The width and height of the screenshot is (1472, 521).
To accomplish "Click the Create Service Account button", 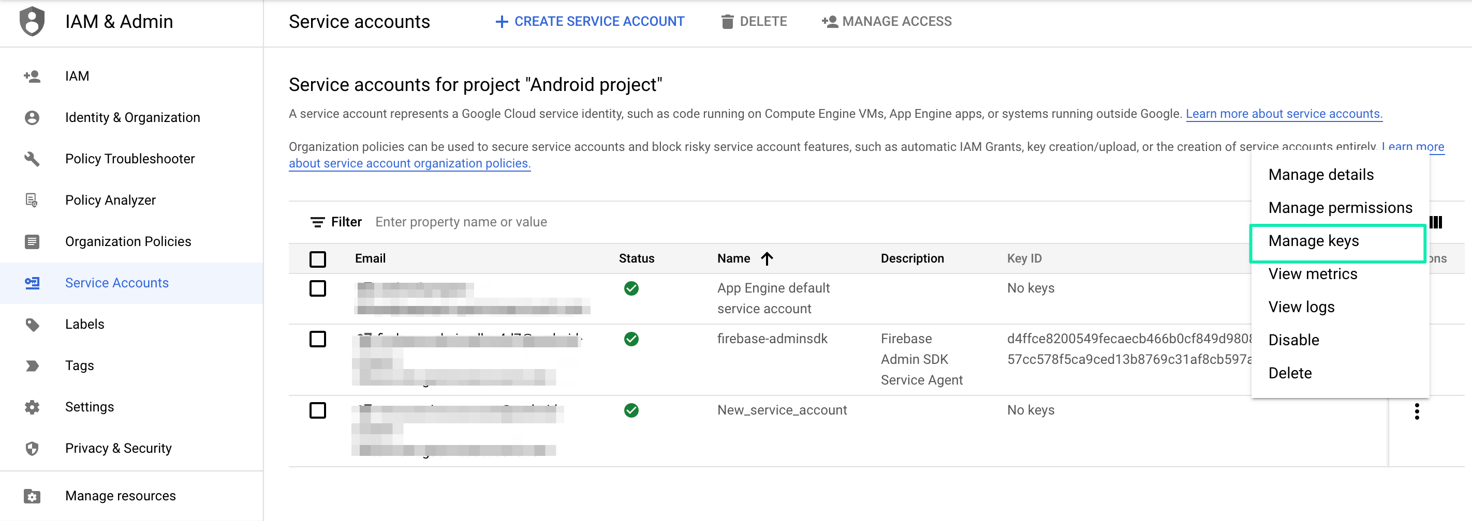I will (x=589, y=22).
